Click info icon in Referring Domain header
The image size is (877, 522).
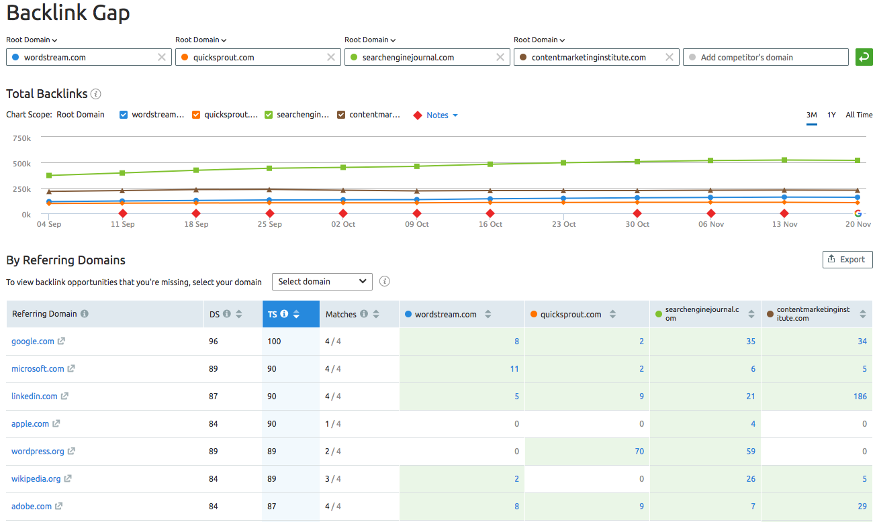point(85,313)
